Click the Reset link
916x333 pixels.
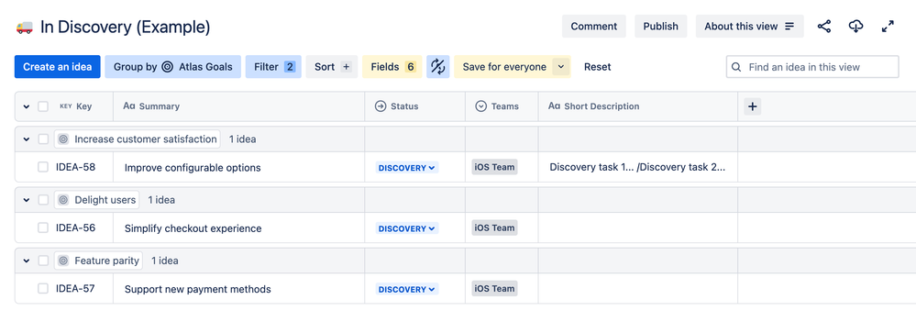[597, 67]
